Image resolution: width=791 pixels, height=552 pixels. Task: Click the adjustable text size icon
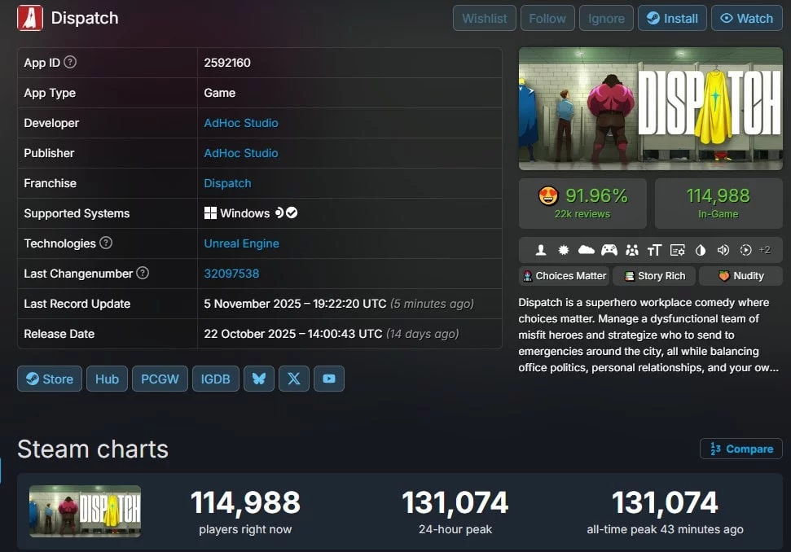point(654,250)
